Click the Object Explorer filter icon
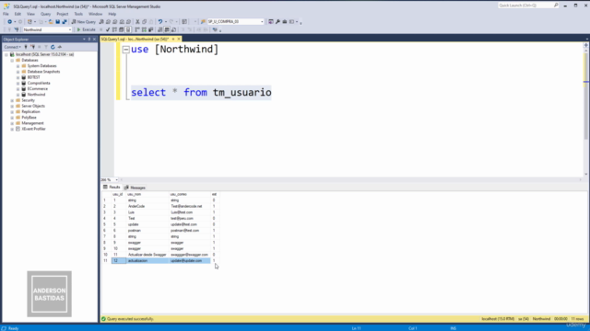Screen dimensions: 590x331 46,47
